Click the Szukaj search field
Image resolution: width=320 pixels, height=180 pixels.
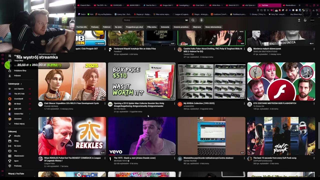pyautogui.click(x=154, y=20)
